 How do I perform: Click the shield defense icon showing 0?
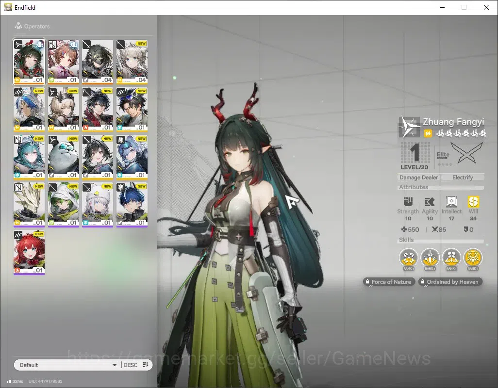pos(465,229)
